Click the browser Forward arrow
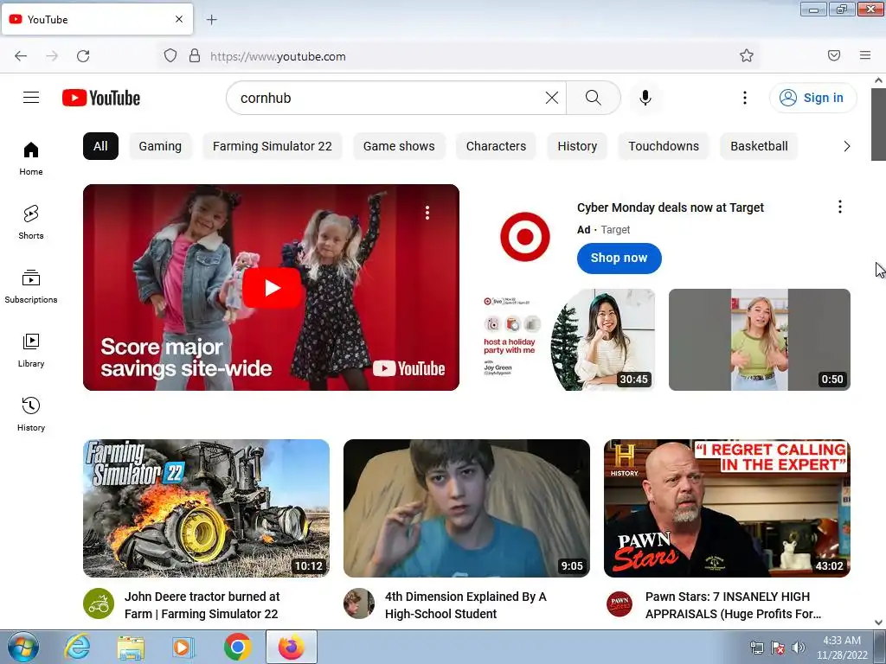 tap(52, 56)
